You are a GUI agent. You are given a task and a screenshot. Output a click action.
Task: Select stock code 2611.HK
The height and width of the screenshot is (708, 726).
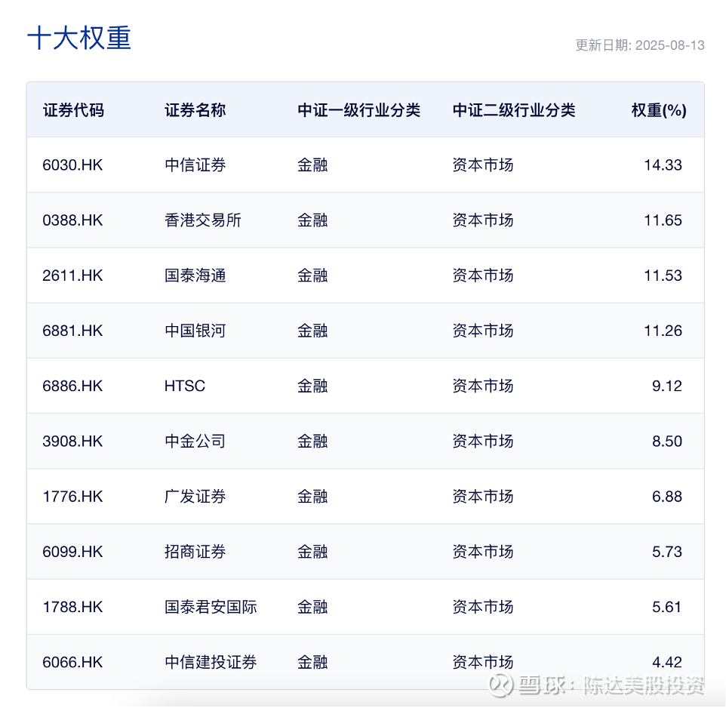pyautogui.click(x=72, y=276)
